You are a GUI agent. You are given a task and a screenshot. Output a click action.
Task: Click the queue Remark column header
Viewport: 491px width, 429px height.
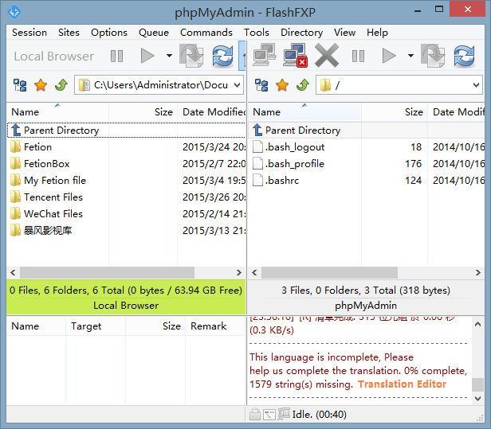click(215, 326)
